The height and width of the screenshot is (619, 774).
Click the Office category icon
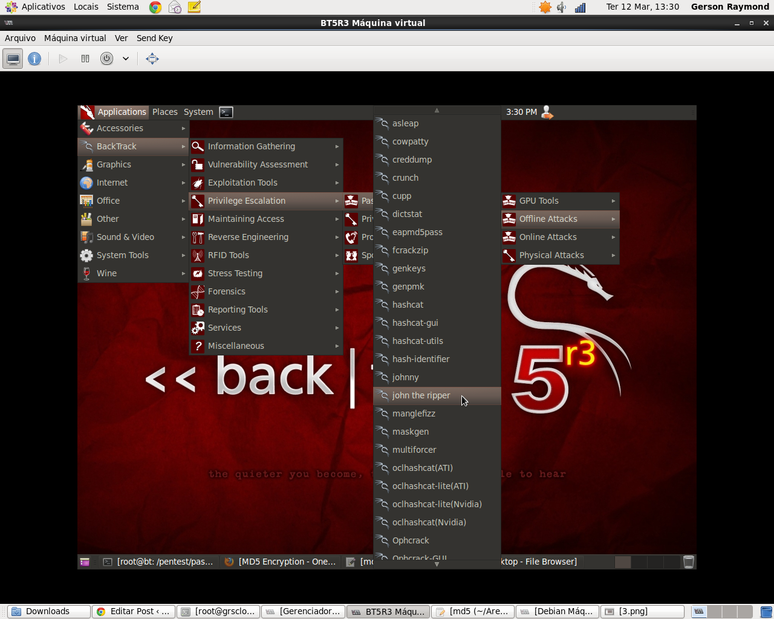pyautogui.click(x=86, y=201)
